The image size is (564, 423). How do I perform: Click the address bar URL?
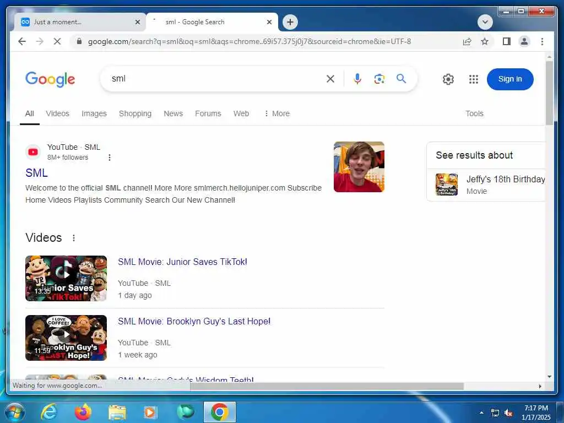click(250, 41)
